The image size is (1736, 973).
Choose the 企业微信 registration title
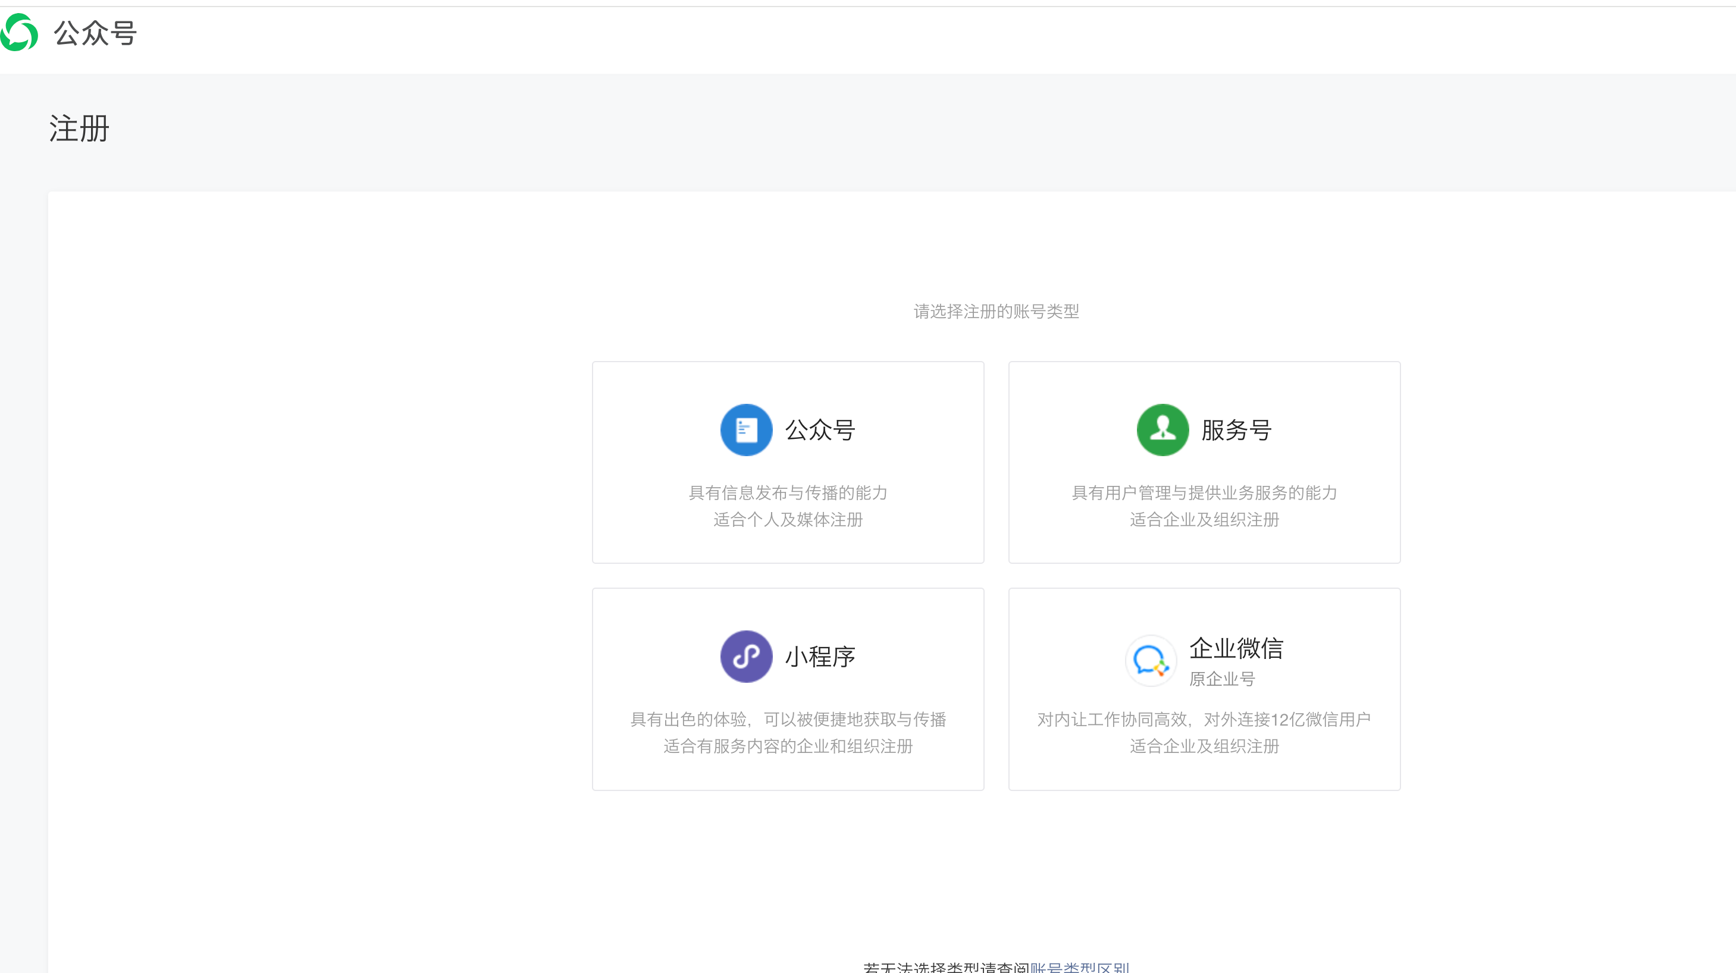click(x=1236, y=648)
